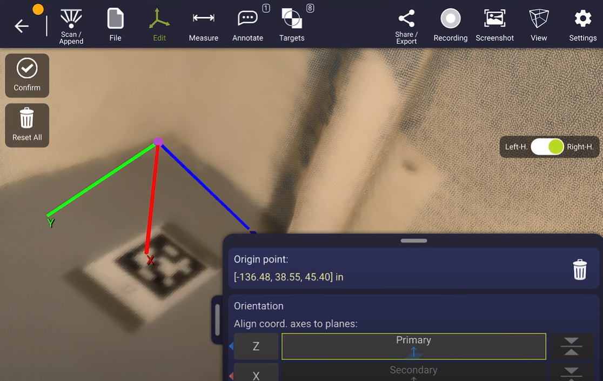Go back using the left arrow
This screenshot has width=603, height=381.
tap(22, 26)
